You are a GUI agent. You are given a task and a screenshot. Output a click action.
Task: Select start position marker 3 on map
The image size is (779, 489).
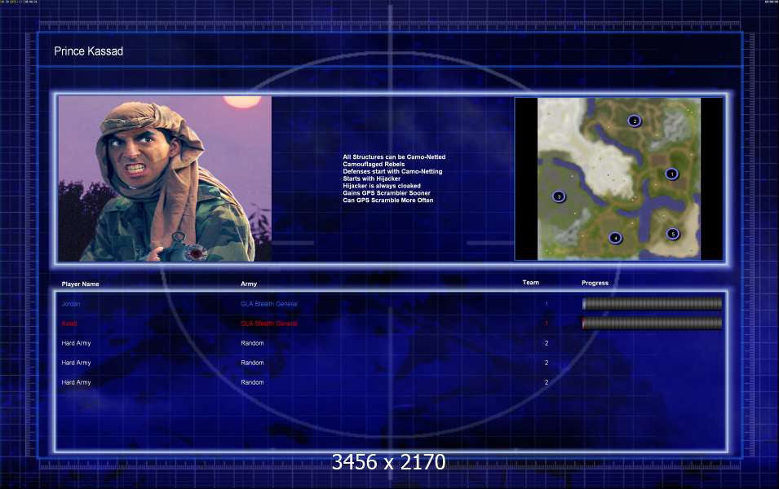coord(559,196)
